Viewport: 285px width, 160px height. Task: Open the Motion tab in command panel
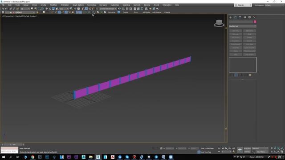pyautogui.click(x=245, y=17)
